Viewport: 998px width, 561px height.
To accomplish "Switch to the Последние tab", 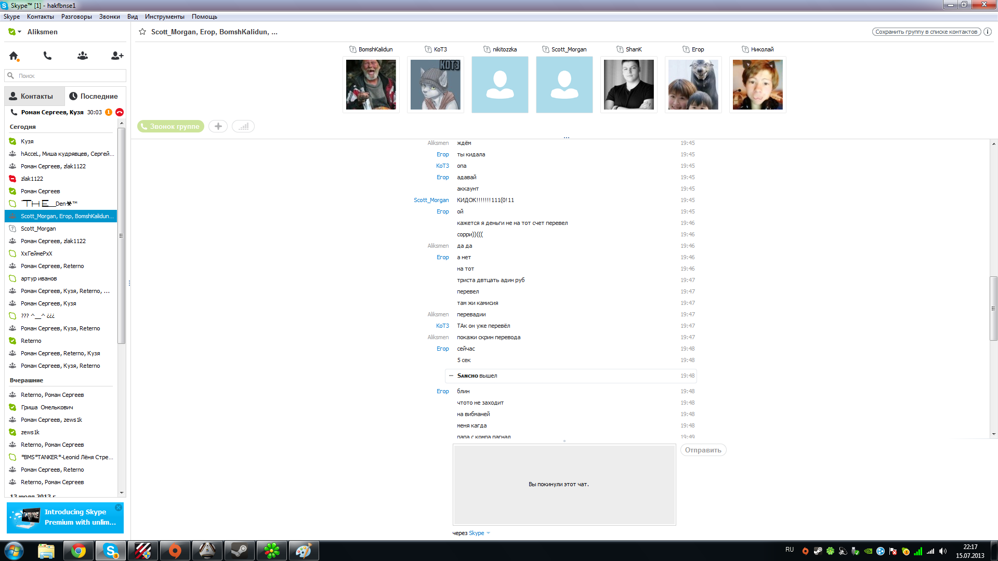I will pos(95,96).
